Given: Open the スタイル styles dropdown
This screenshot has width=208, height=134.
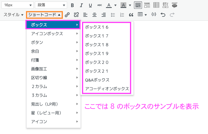Looking at the screenshot, I should [x=13, y=15].
